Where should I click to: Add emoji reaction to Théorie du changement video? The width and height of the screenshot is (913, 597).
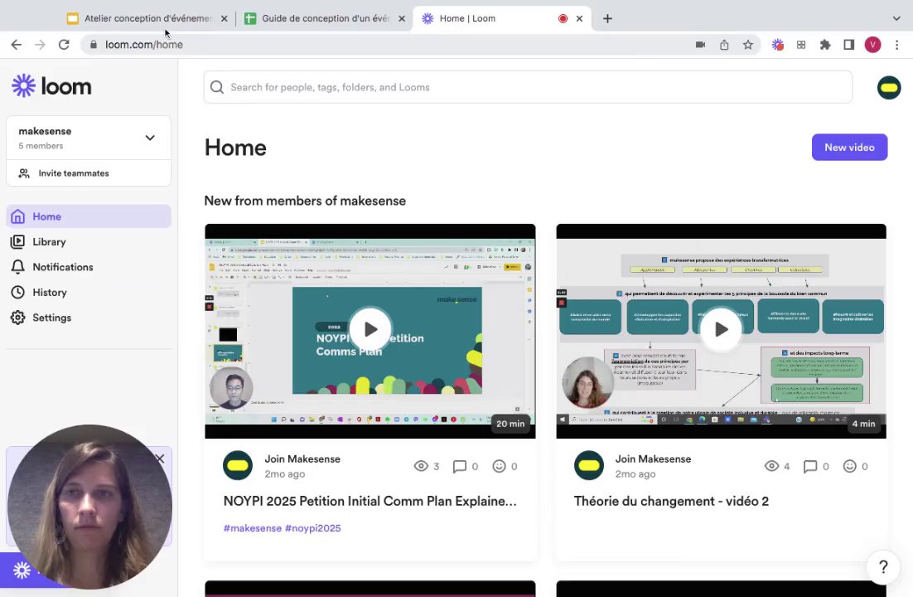[855, 466]
